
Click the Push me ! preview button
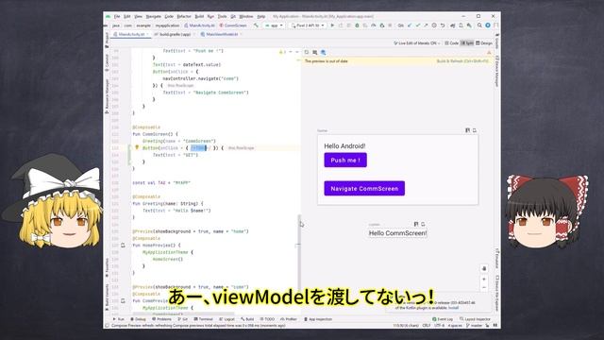[345, 160]
